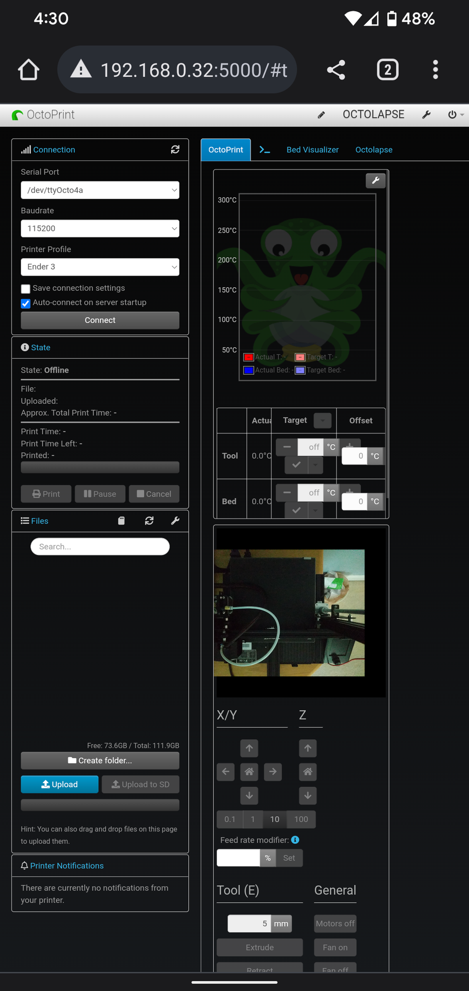Collapse the Files panel header

click(39, 521)
